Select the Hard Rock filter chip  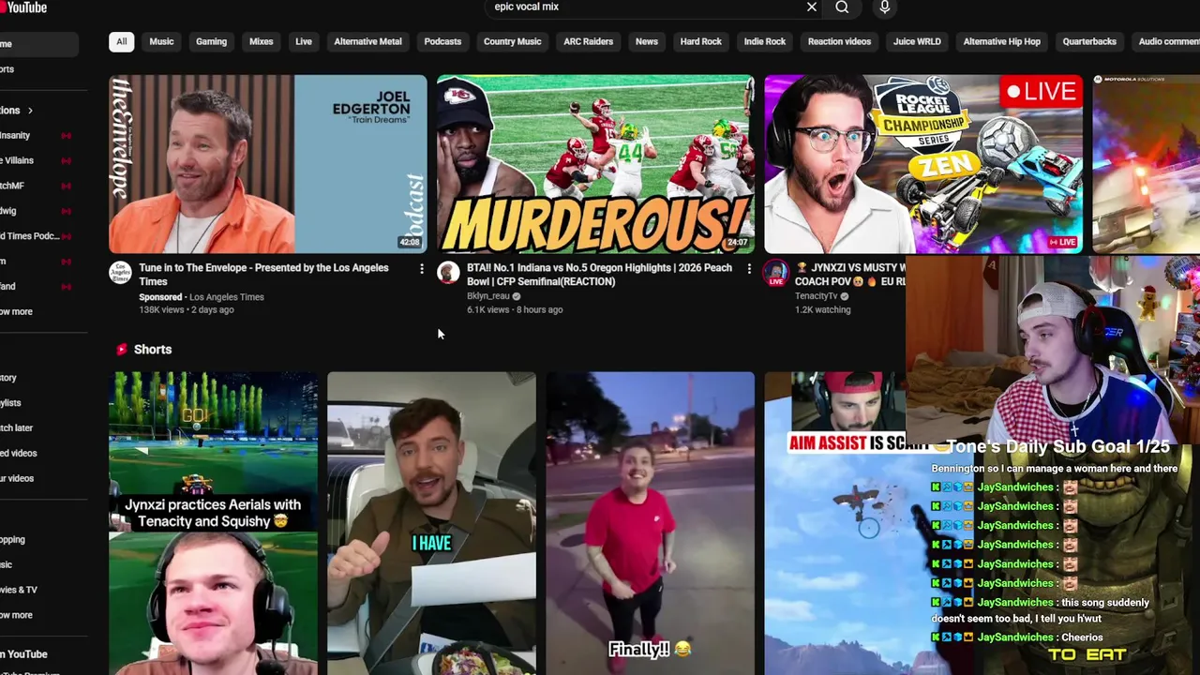700,41
